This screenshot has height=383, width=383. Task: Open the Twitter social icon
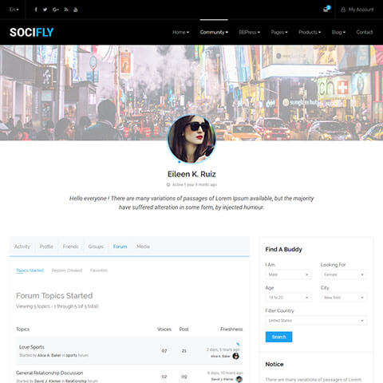coord(45,10)
